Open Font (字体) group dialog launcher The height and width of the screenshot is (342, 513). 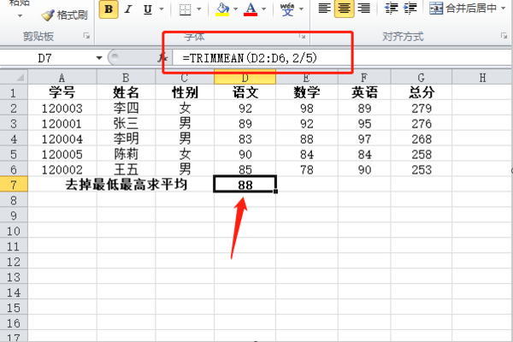(x=303, y=36)
